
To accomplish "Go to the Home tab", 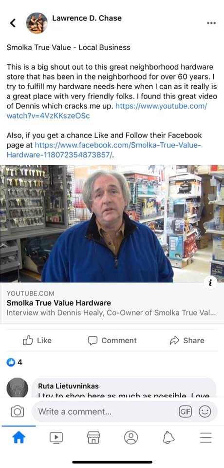I will click(19, 438).
